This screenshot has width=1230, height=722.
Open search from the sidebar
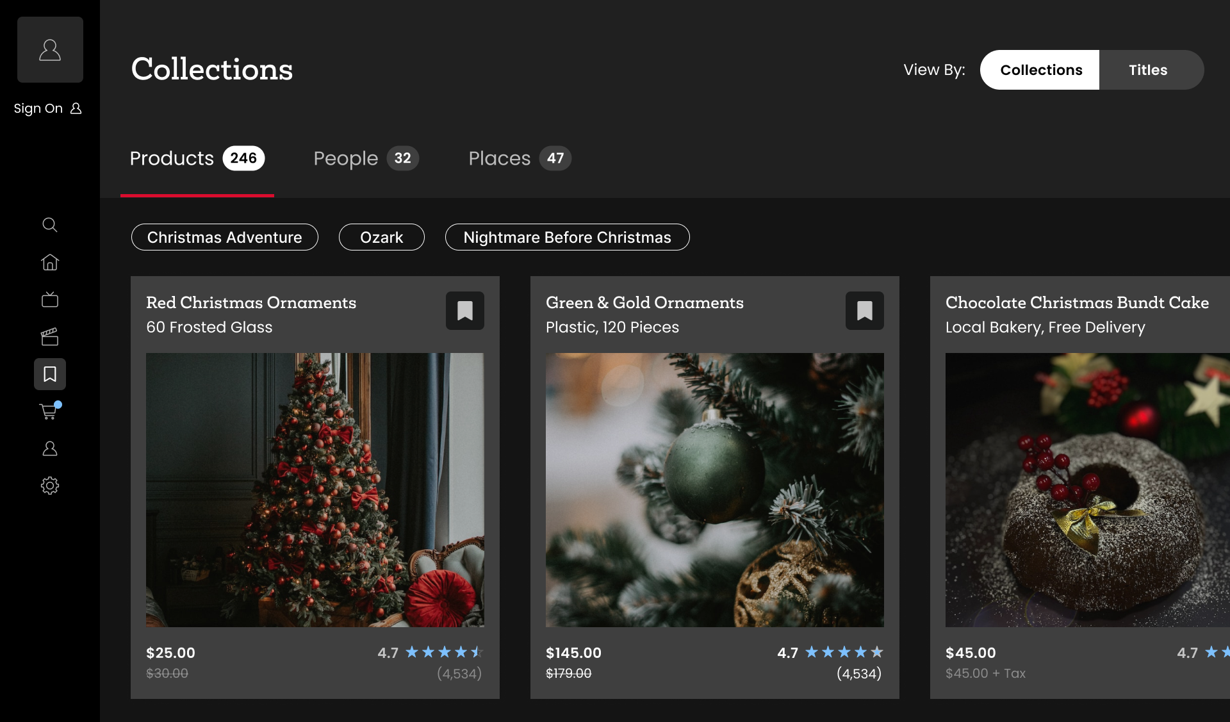pos(50,225)
